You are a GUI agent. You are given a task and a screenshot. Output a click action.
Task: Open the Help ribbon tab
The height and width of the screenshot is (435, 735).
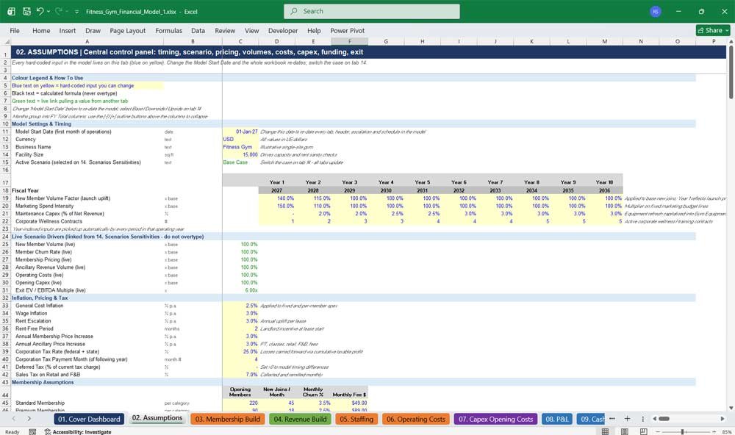coord(314,30)
